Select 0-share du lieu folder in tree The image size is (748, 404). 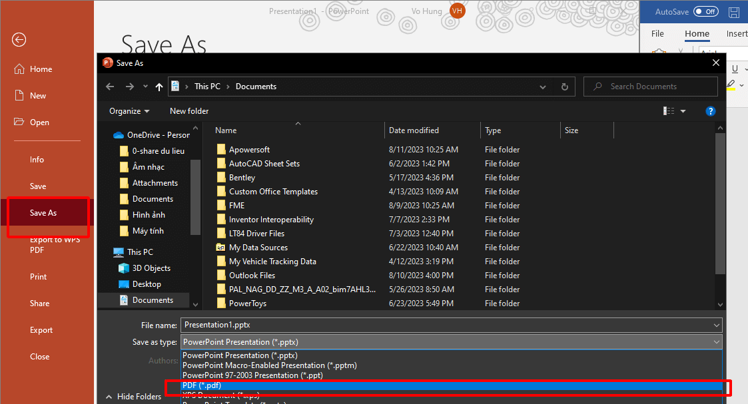coord(153,151)
